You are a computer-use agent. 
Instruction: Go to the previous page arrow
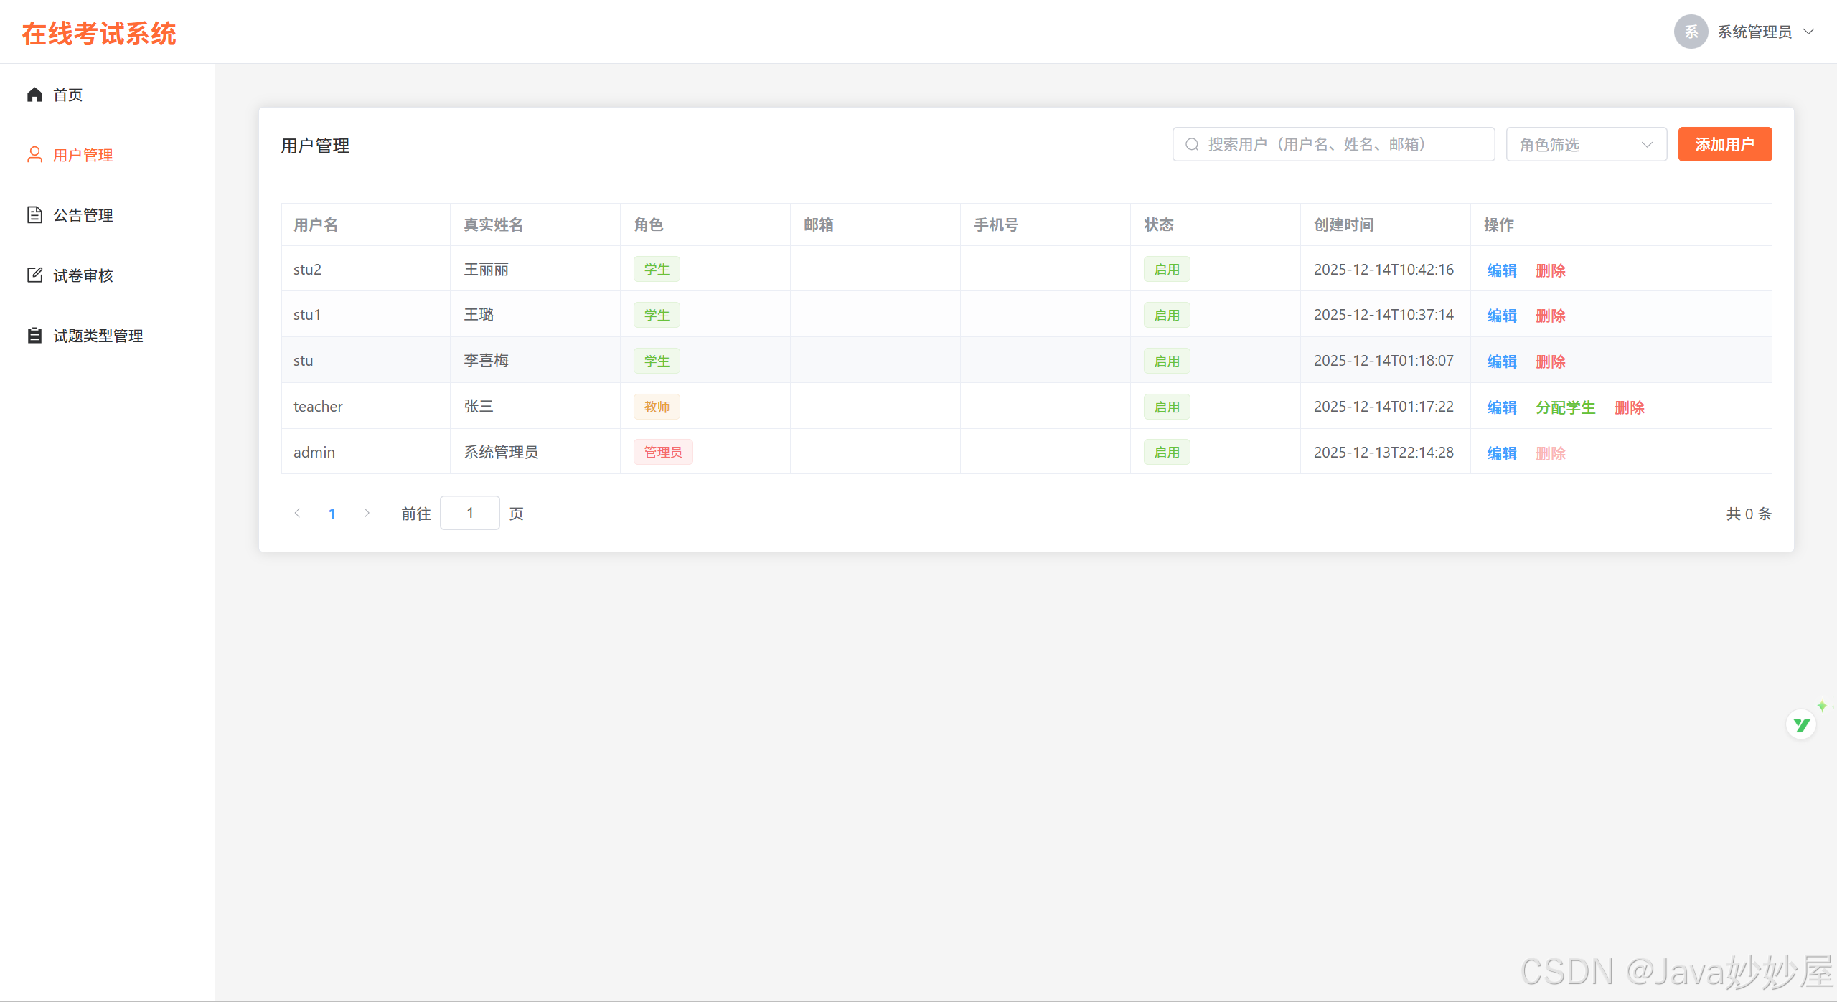click(x=297, y=514)
